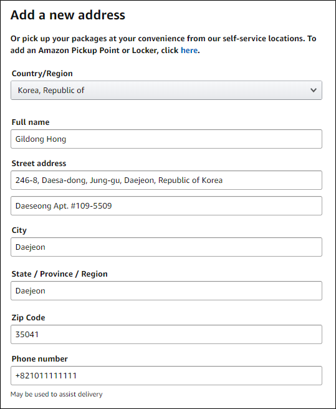Image resolution: width=336 pixels, height=409 pixels.
Task: Click the Daeseong Apt. second address line
Action: 166,206
